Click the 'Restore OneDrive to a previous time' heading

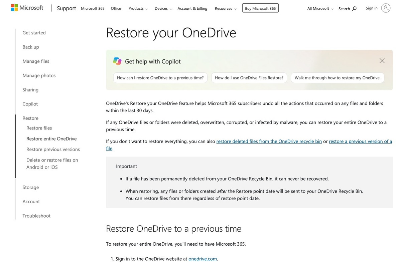coord(173,229)
